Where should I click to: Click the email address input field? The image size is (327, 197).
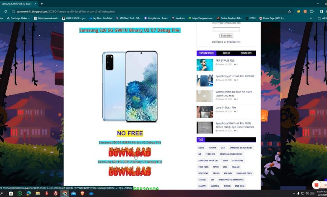click(x=226, y=29)
